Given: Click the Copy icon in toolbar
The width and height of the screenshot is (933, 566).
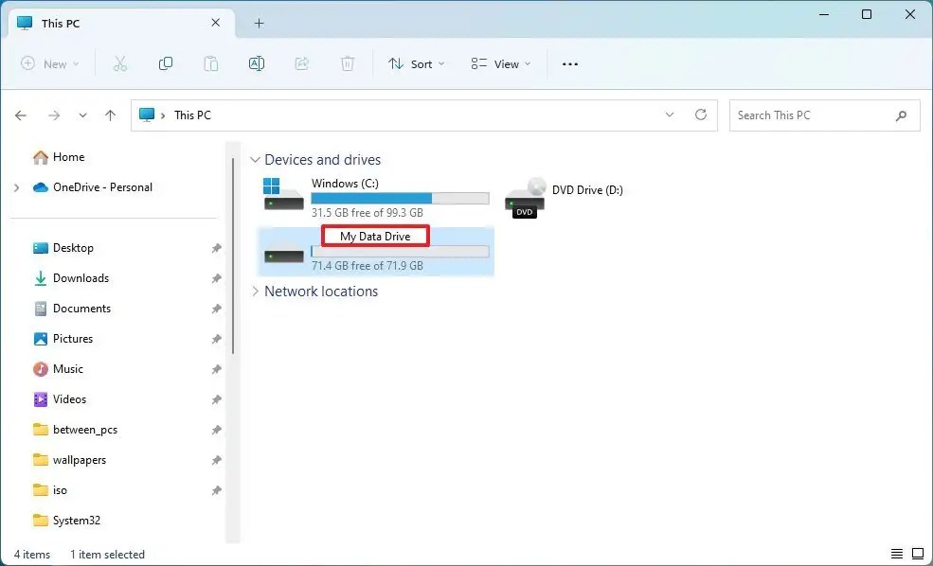Looking at the screenshot, I should (166, 63).
